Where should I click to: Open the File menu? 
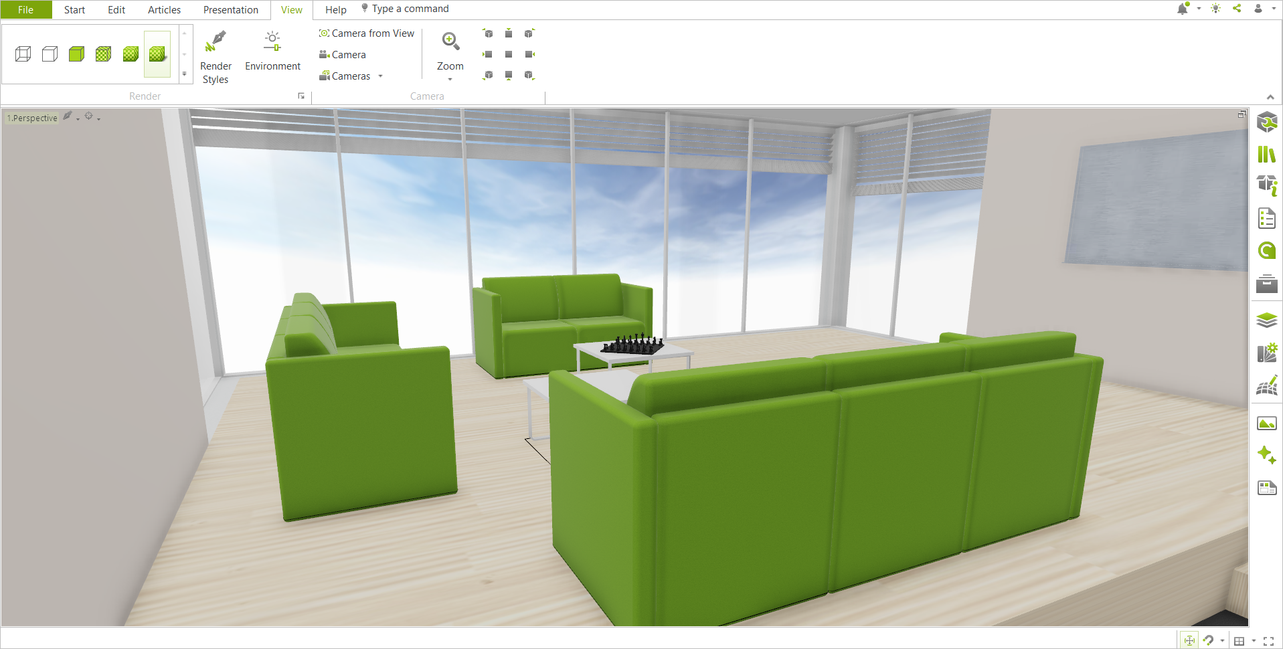[x=26, y=9]
